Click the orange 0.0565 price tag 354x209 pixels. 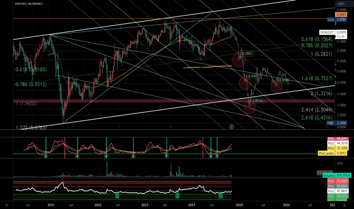coord(341,15)
